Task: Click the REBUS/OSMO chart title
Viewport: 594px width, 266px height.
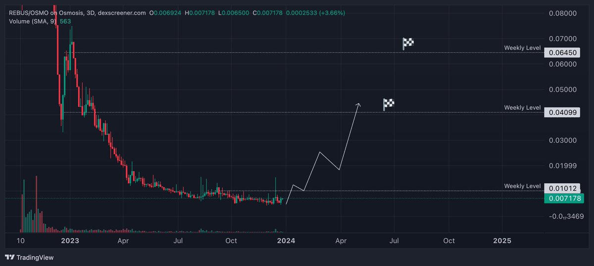Action: 77,12
